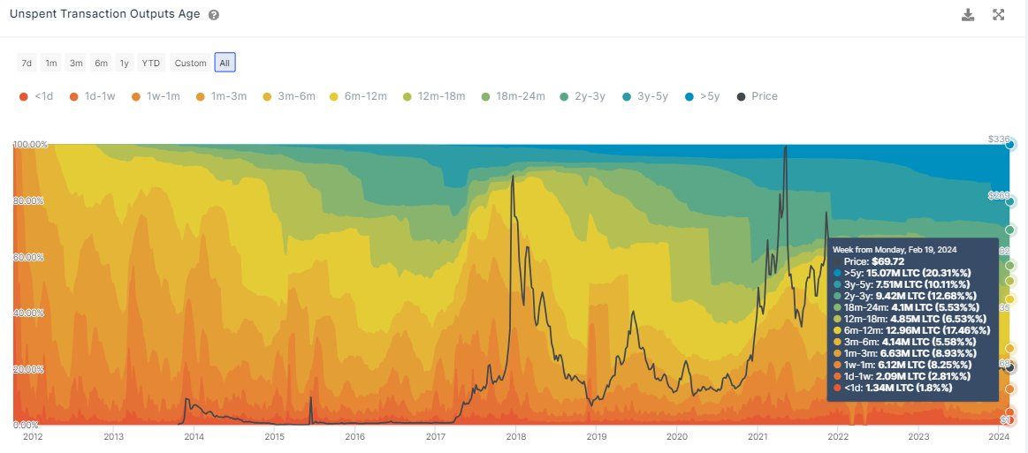The height and width of the screenshot is (453, 1028).
Task: Select the 3m time range
Action: click(x=76, y=63)
